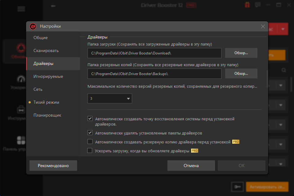
Task: Open the red gift box icon
Action: pos(247,5)
